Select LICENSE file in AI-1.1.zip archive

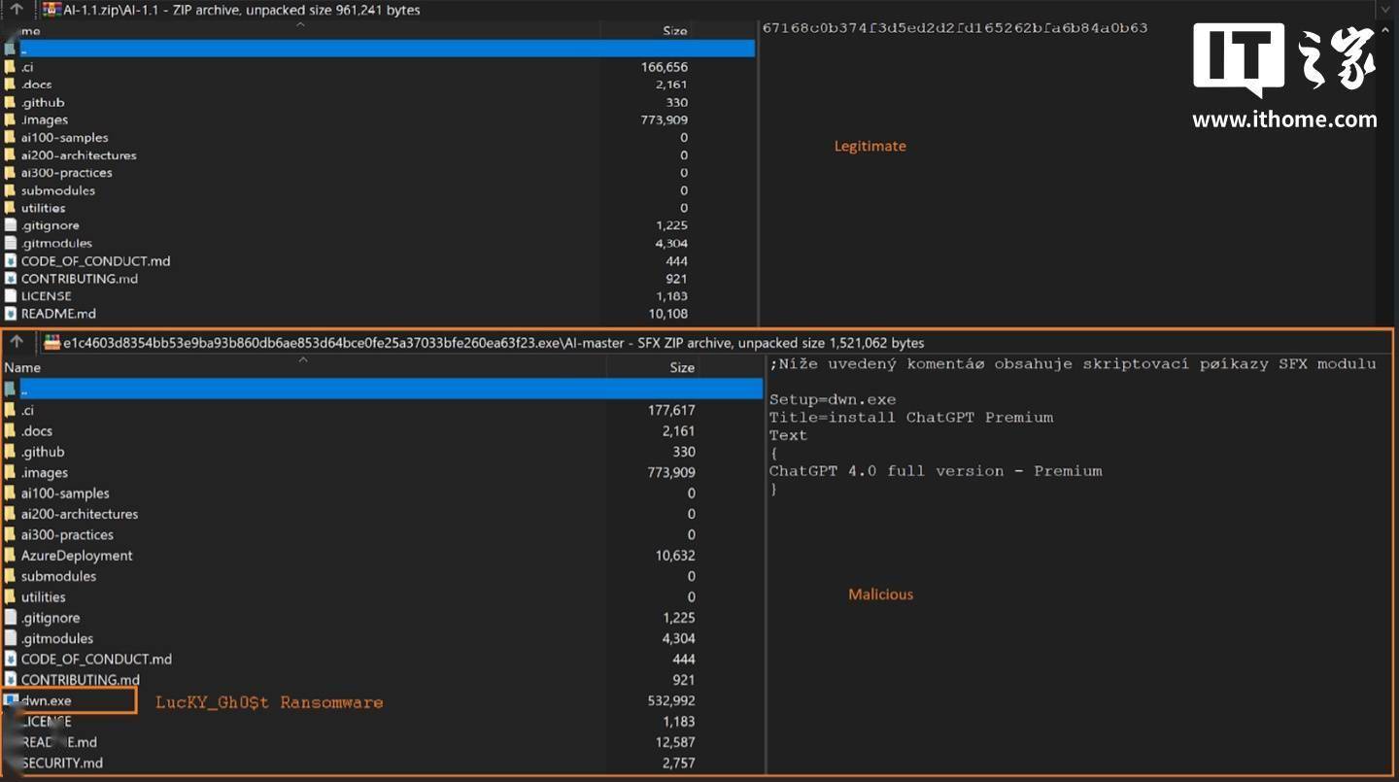46,295
